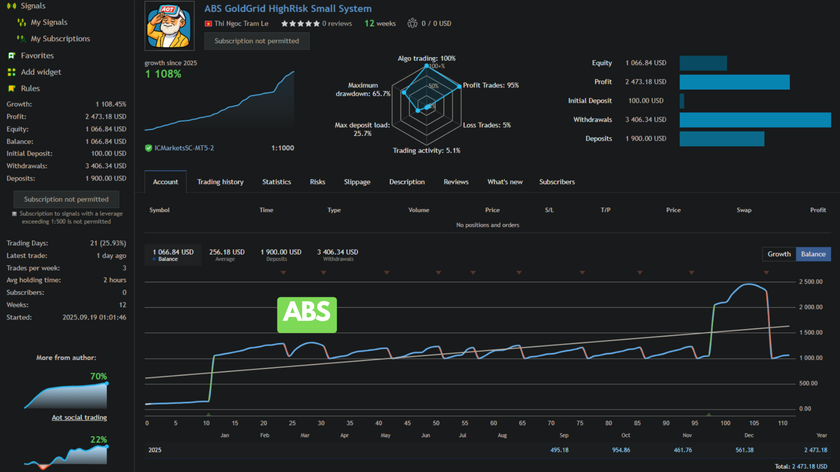The width and height of the screenshot is (840, 472).
Task: Click the green verified icon beside ICMarketsSC-MT5-2
Action: tap(148, 148)
